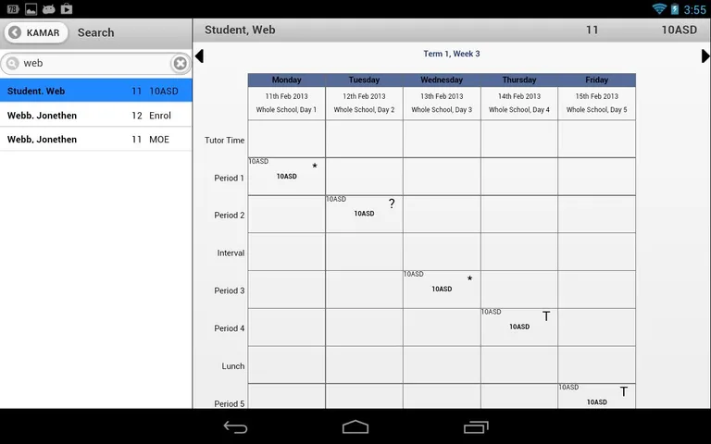Click the question mark in Tuesday Period 2

(392, 203)
